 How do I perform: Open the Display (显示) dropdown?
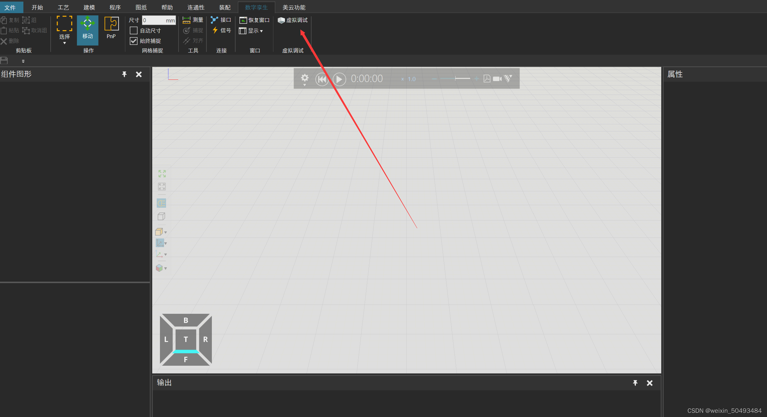252,31
